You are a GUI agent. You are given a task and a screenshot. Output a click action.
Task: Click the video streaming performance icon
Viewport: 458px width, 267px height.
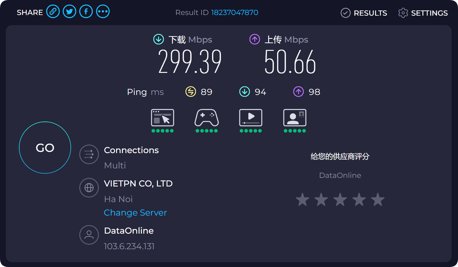[x=251, y=118]
